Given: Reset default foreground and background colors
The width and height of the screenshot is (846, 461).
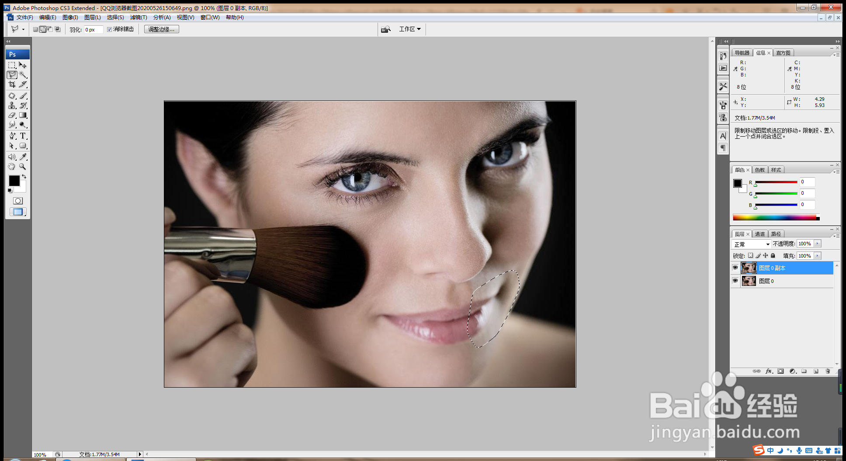Looking at the screenshot, I should (10, 191).
